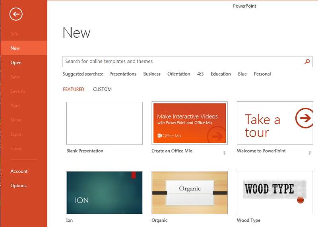Click the 4:3 suggested search link

[200, 74]
